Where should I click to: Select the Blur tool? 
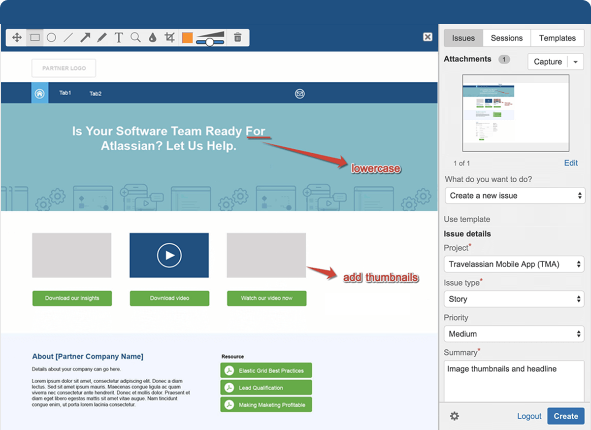[x=153, y=37]
